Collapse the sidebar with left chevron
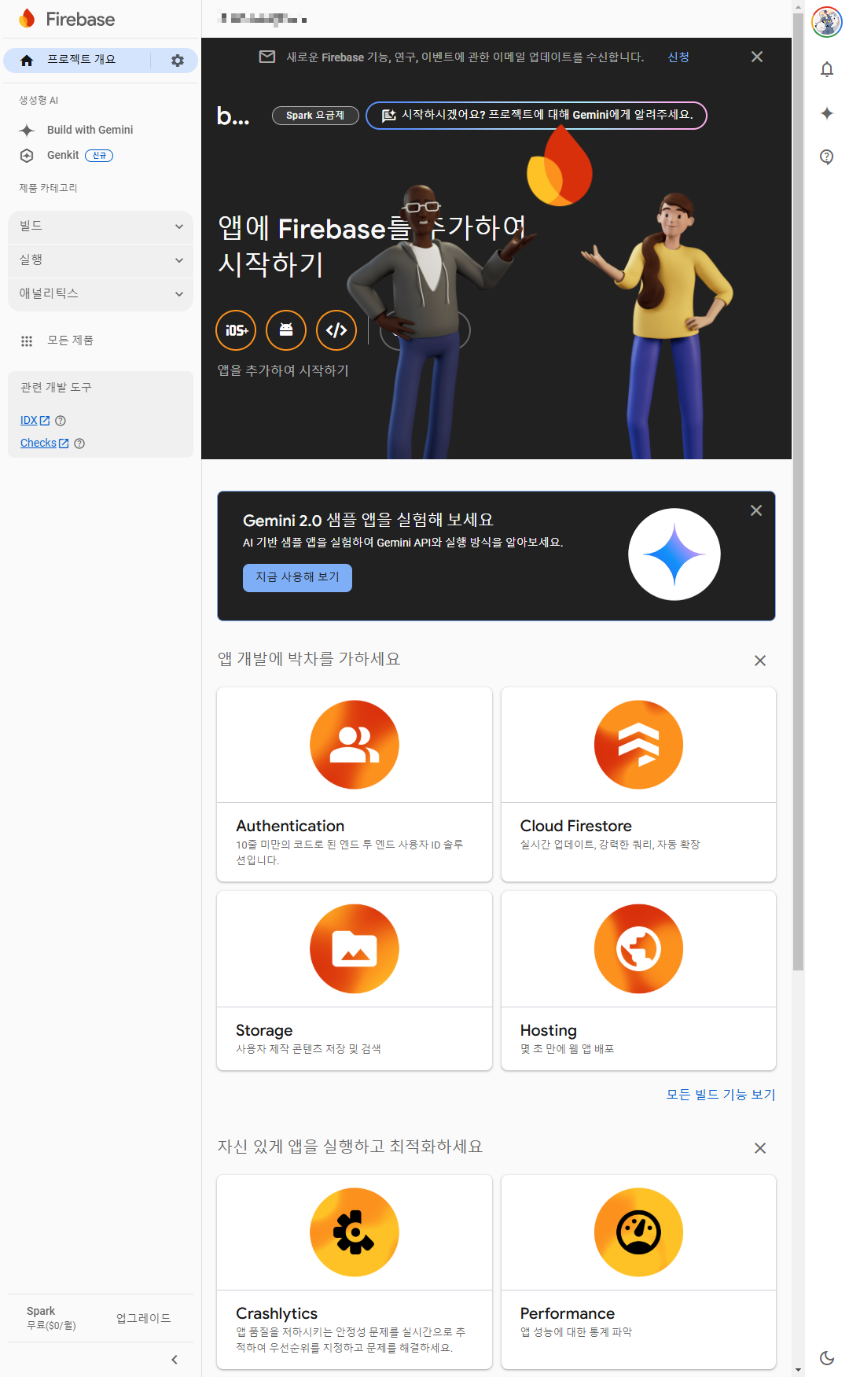Image resolution: width=849 pixels, height=1377 pixels. tap(175, 1360)
